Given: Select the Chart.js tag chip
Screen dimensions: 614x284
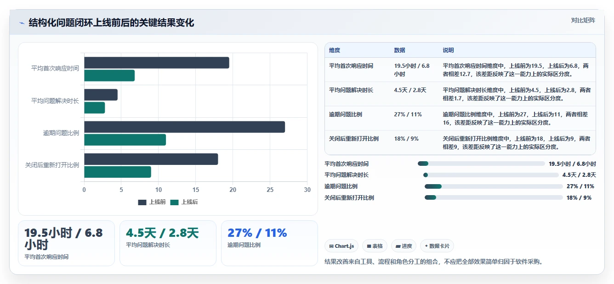Looking at the screenshot, I should (341, 246).
